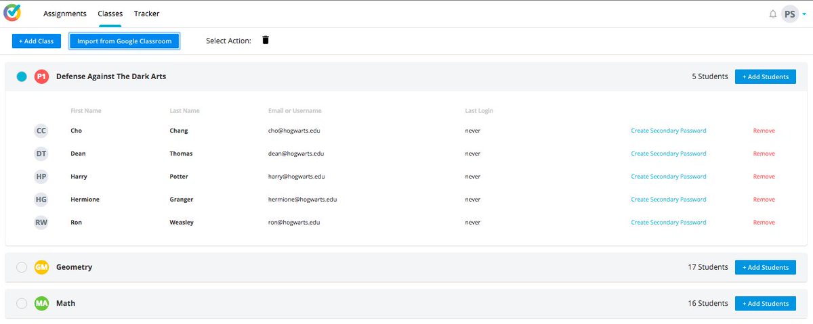Click the Last Name column header
Image resolution: width=813 pixels, height=324 pixels.
tap(185, 111)
